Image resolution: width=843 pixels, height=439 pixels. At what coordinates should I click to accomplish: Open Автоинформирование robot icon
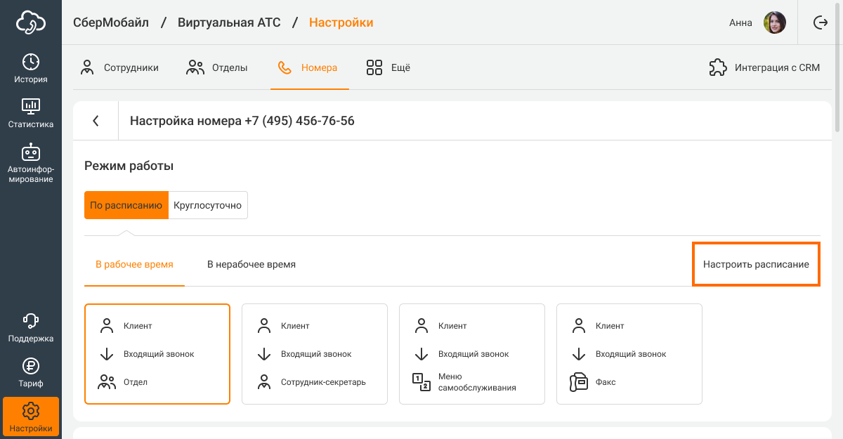pos(31,152)
